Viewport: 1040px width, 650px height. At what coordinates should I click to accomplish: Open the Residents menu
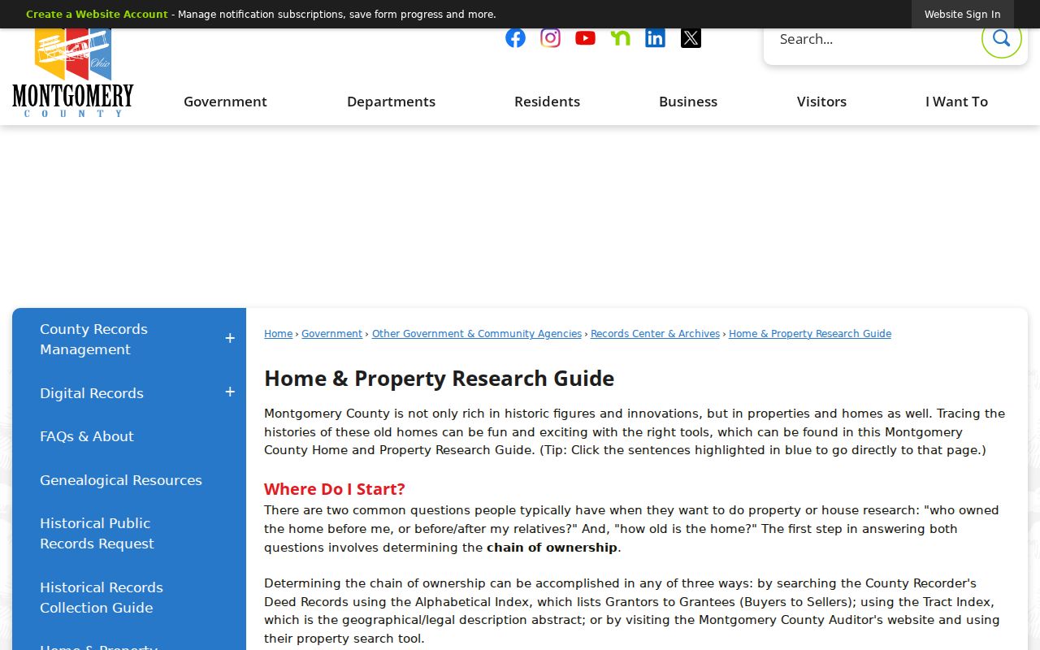pos(547,102)
